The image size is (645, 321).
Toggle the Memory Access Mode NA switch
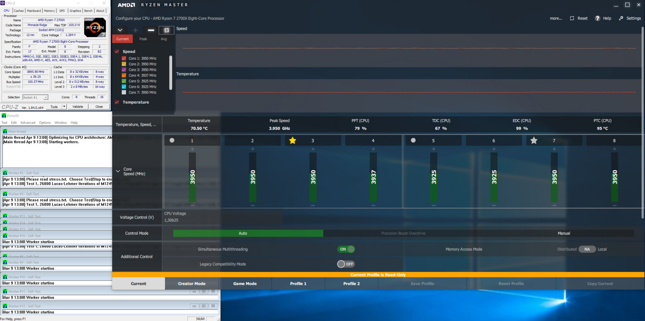click(x=587, y=249)
